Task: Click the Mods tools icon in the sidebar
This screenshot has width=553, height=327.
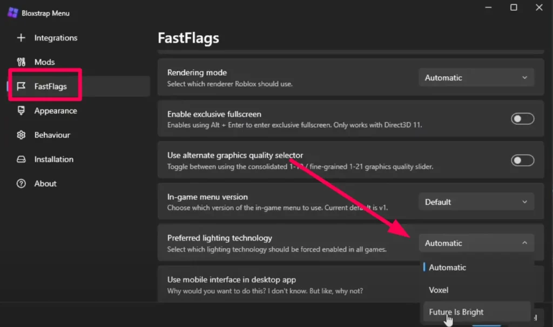Action: pyautogui.click(x=22, y=62)
